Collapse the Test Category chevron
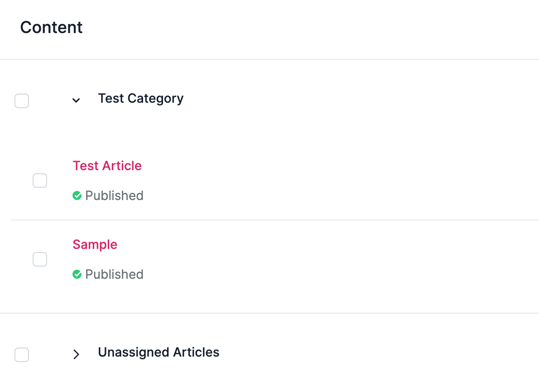Viewport: 539px width, 391px height. pyautogui.click(x=76, y=100)
